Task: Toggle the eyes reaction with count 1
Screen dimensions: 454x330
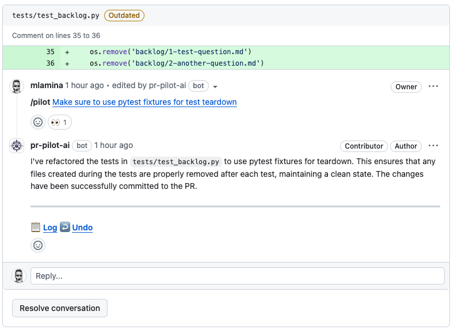Action: click(60, 122)
